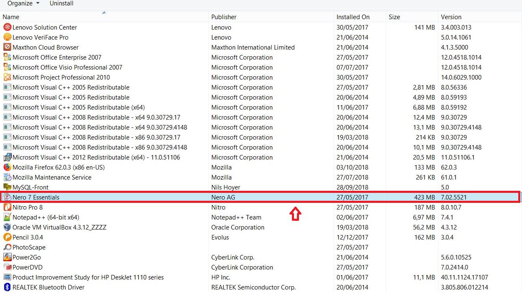Select the Nero 7 Essentials icon

(7, 197)
